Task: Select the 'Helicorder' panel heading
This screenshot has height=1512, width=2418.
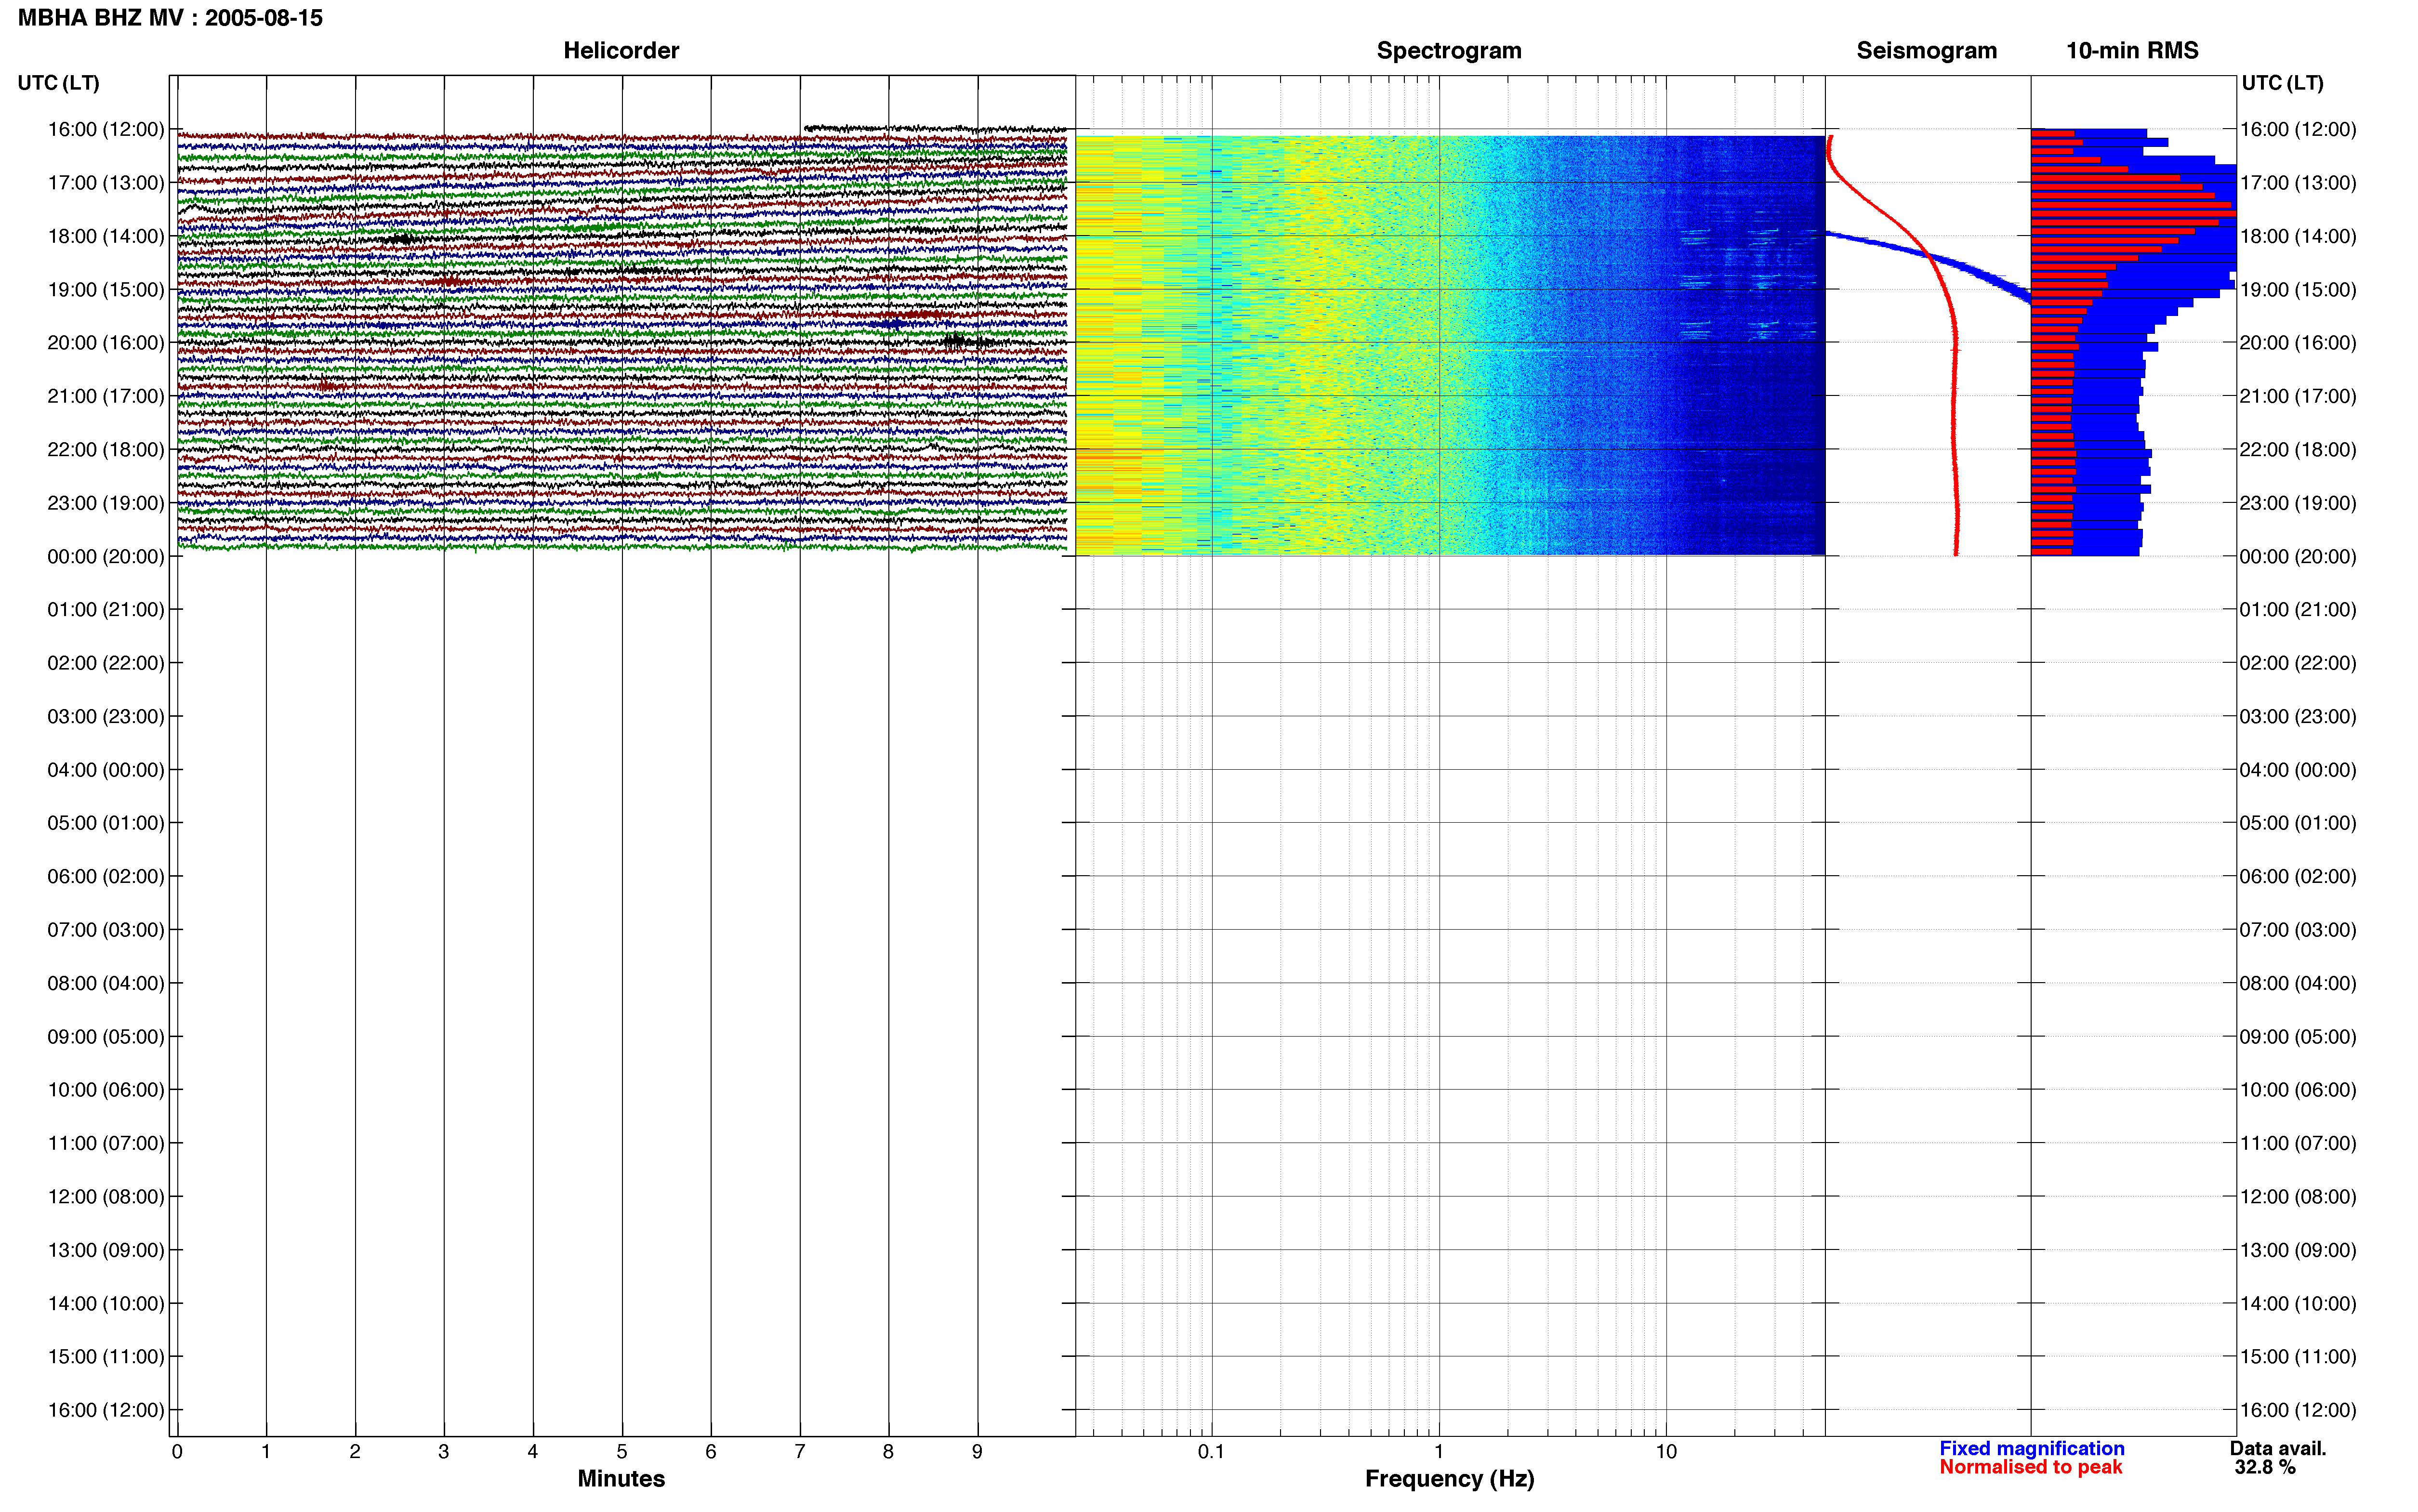Action: 621,51
